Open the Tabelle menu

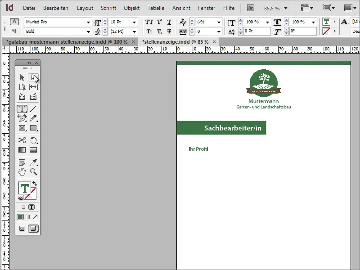click(x=156, y=8)
